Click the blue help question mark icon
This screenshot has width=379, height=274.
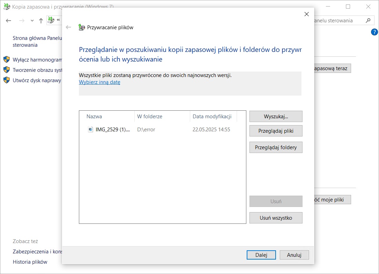tap(374, 32)
